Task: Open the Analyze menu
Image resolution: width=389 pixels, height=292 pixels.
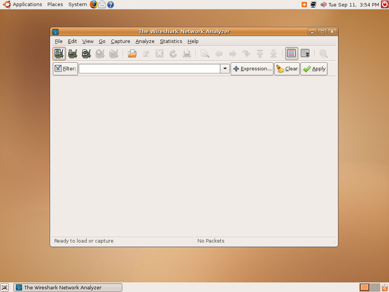Action: pyautogui.click(x=145, y=41)
